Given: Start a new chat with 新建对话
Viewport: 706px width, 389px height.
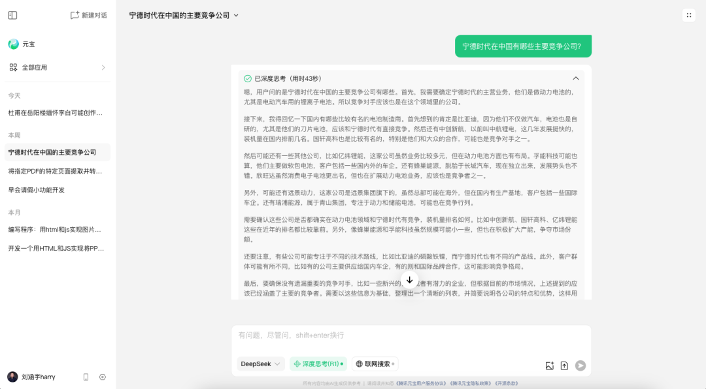Looking at the screenshot, I should point(89,15).
